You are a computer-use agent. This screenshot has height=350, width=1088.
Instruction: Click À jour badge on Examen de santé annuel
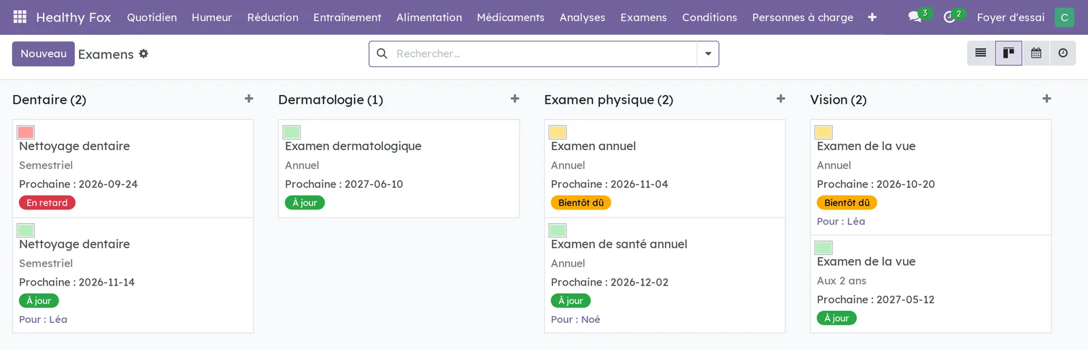click(x=571, y=300)
